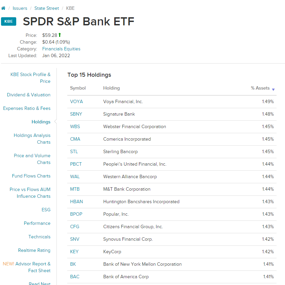Viewport: 285px width, 285px height.
Task: Click the home icon in breadcrumb
Action: [x=3, y=8]
